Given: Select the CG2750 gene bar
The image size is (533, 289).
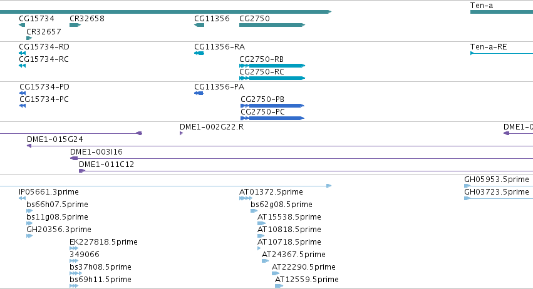Looking at the screenshot, I should tap(272, 25).
